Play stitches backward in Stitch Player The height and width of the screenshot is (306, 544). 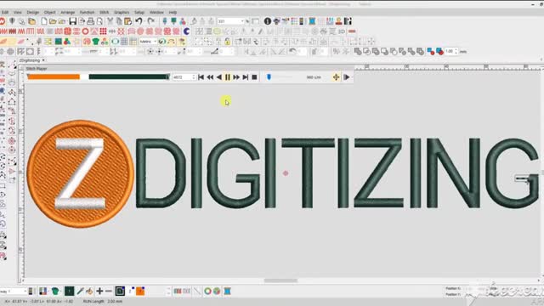(219, 77)
